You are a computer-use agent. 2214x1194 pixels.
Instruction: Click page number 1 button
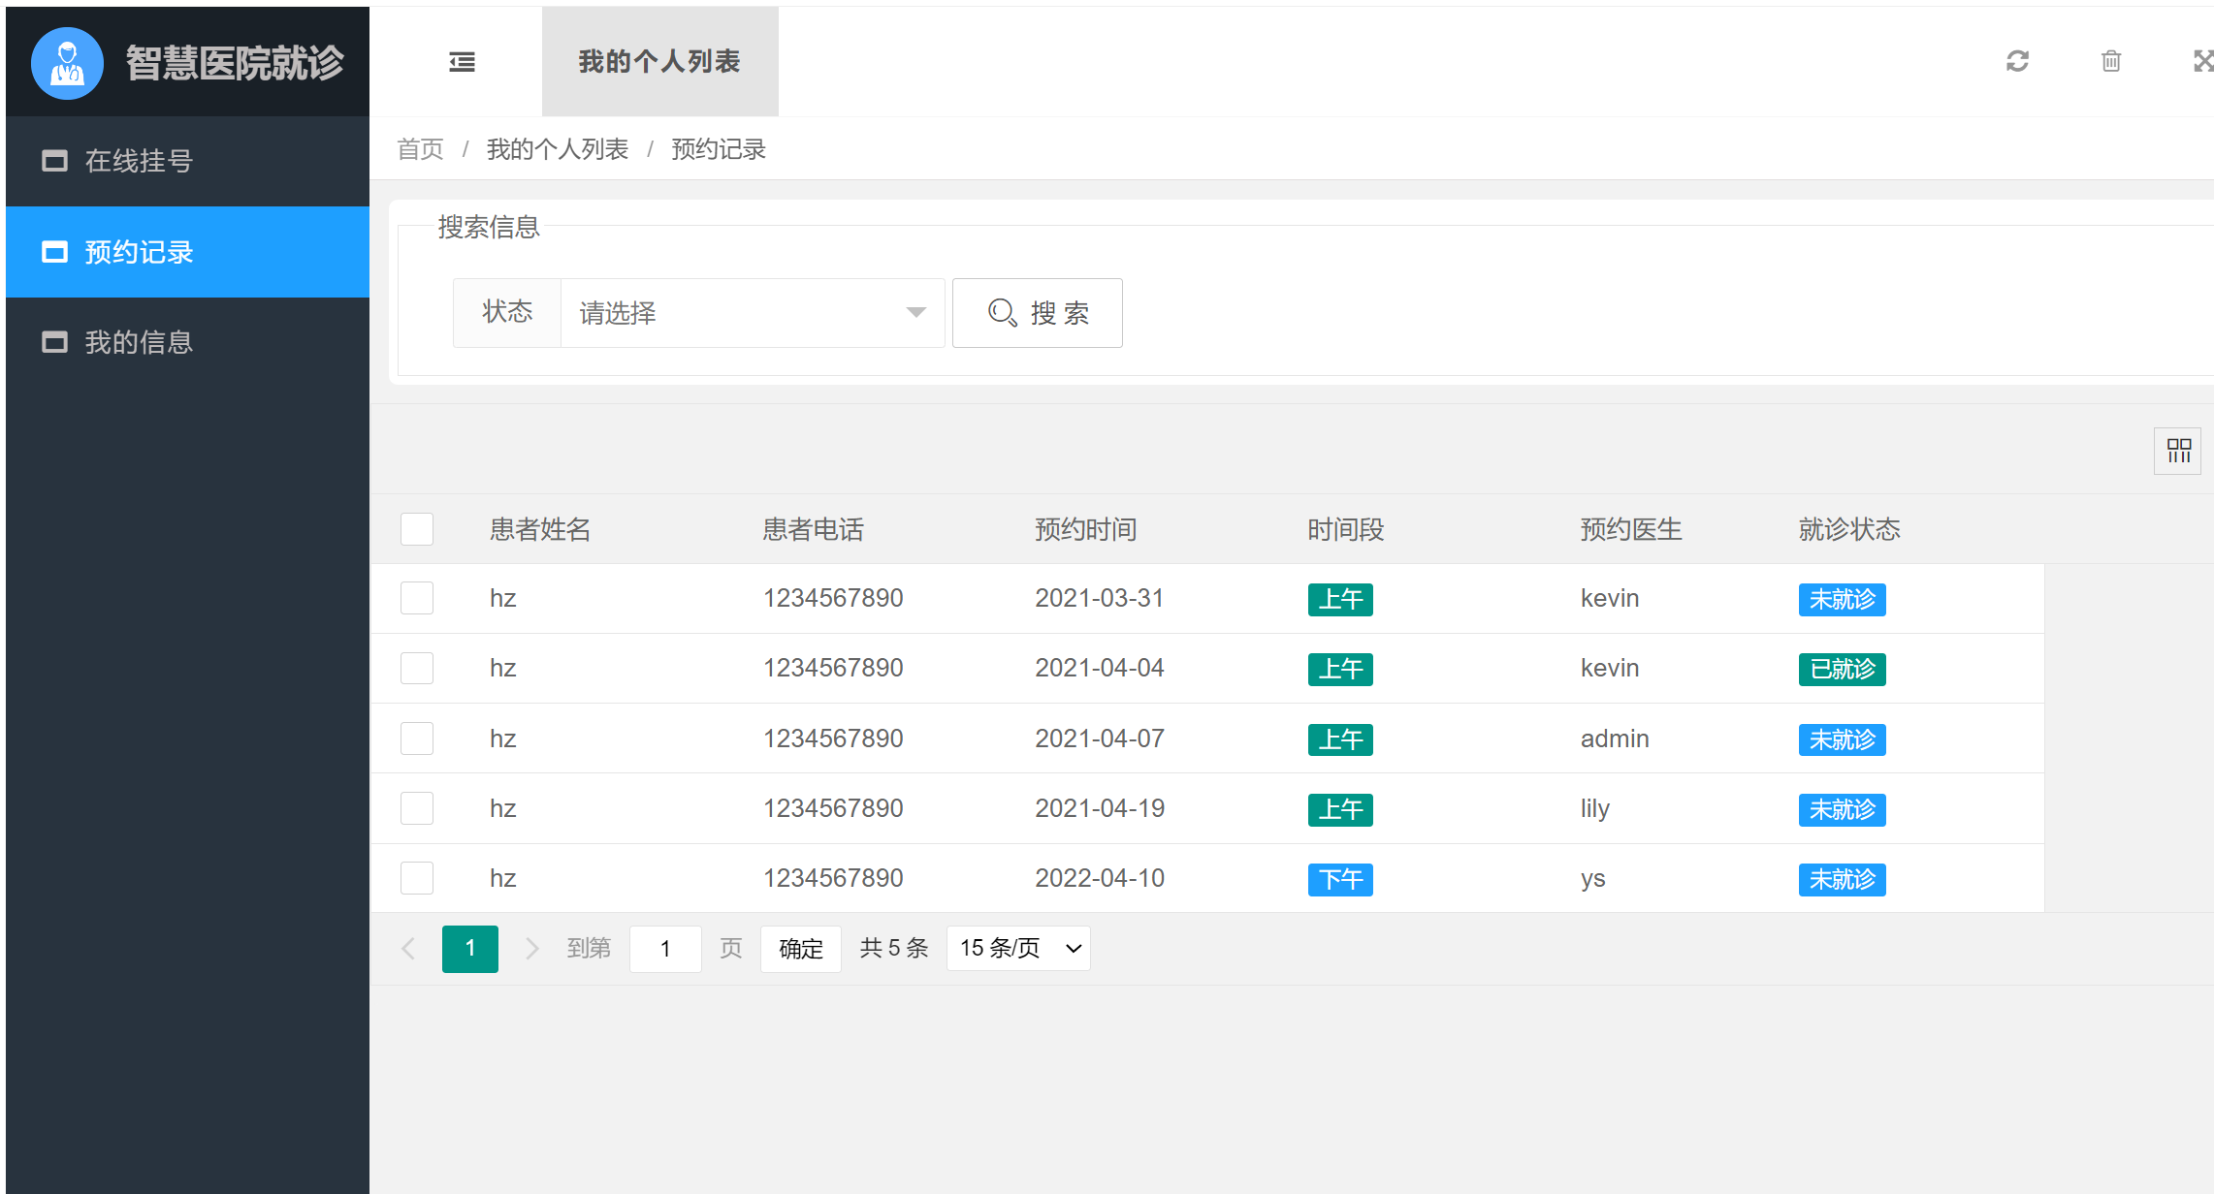coord(470,948)
